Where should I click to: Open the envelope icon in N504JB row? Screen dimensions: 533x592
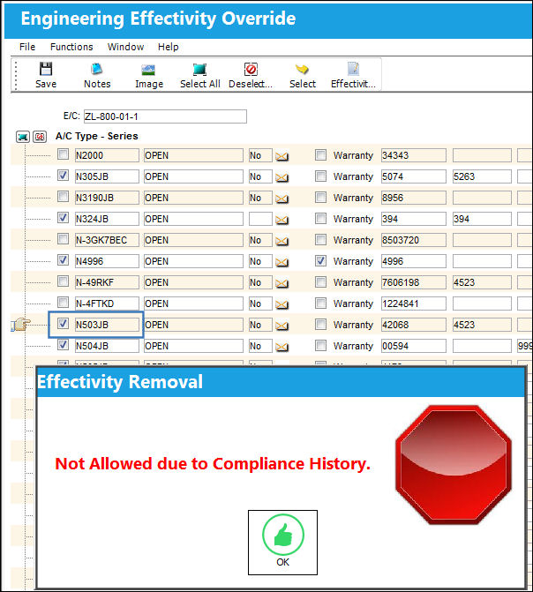pyautogui.click(x=282, y=346)
